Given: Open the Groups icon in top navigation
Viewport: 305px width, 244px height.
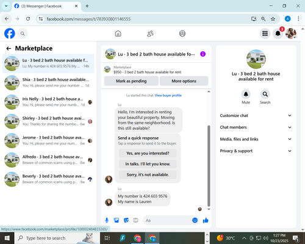Looking at the screenshot, I should [x=182, y=34].
